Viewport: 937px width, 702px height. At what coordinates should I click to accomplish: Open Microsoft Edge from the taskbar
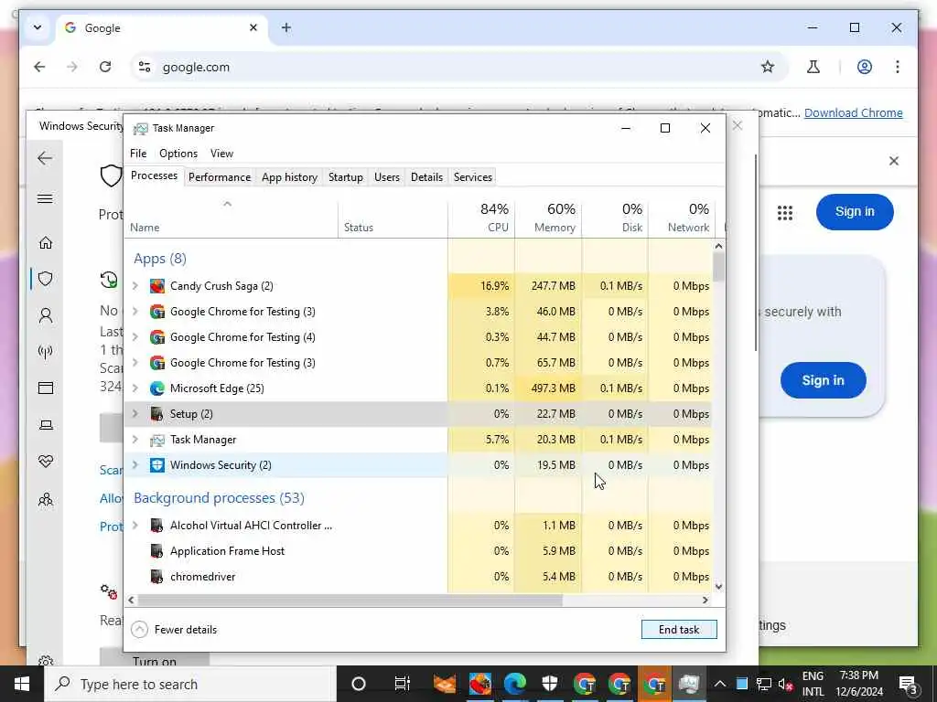point(514,684)
